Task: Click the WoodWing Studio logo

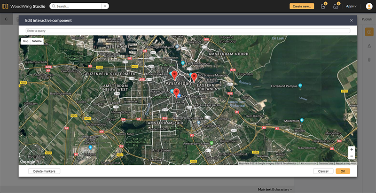Action: click(23, 7)
